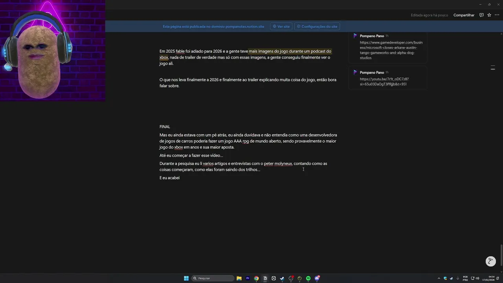Open the youtu.be link in comment
Screen dimensions: 503x283
pos(384,81)
